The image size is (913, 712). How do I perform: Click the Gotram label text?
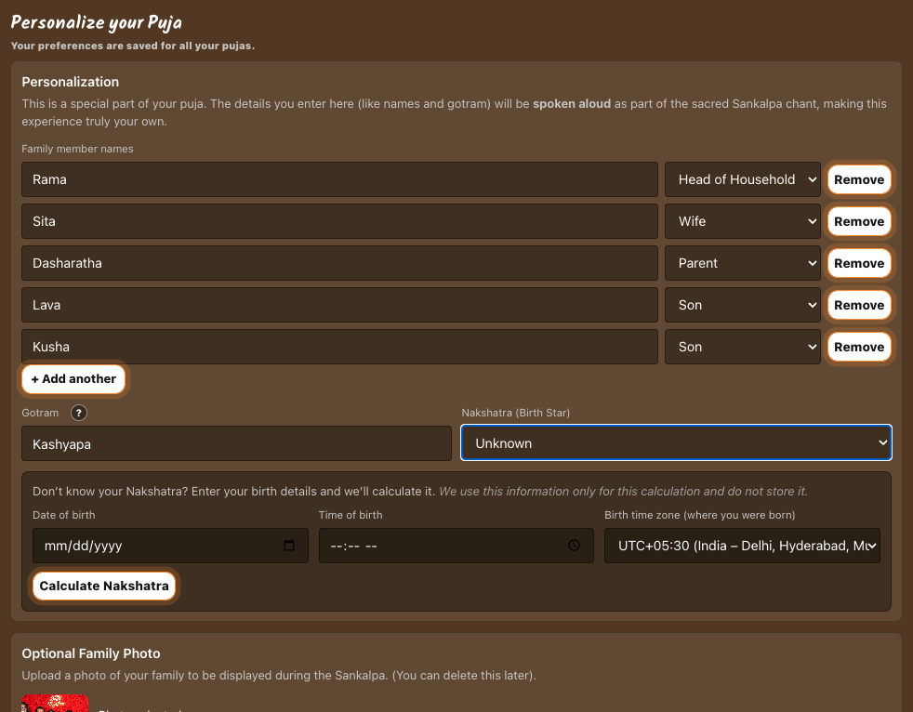(x=40, y=413)
